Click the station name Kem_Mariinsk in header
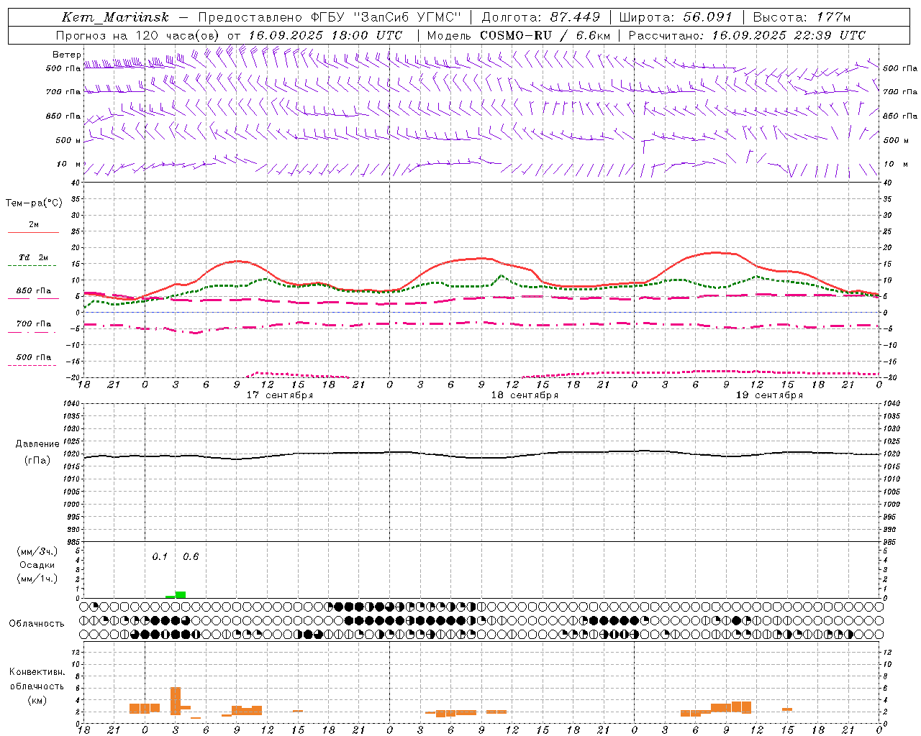The image size is (921, 736). (x=115, y=17)
